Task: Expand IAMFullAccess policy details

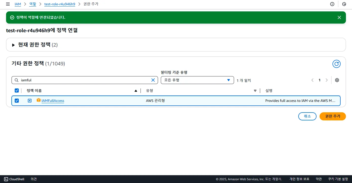Action: [x=30, y=101]
